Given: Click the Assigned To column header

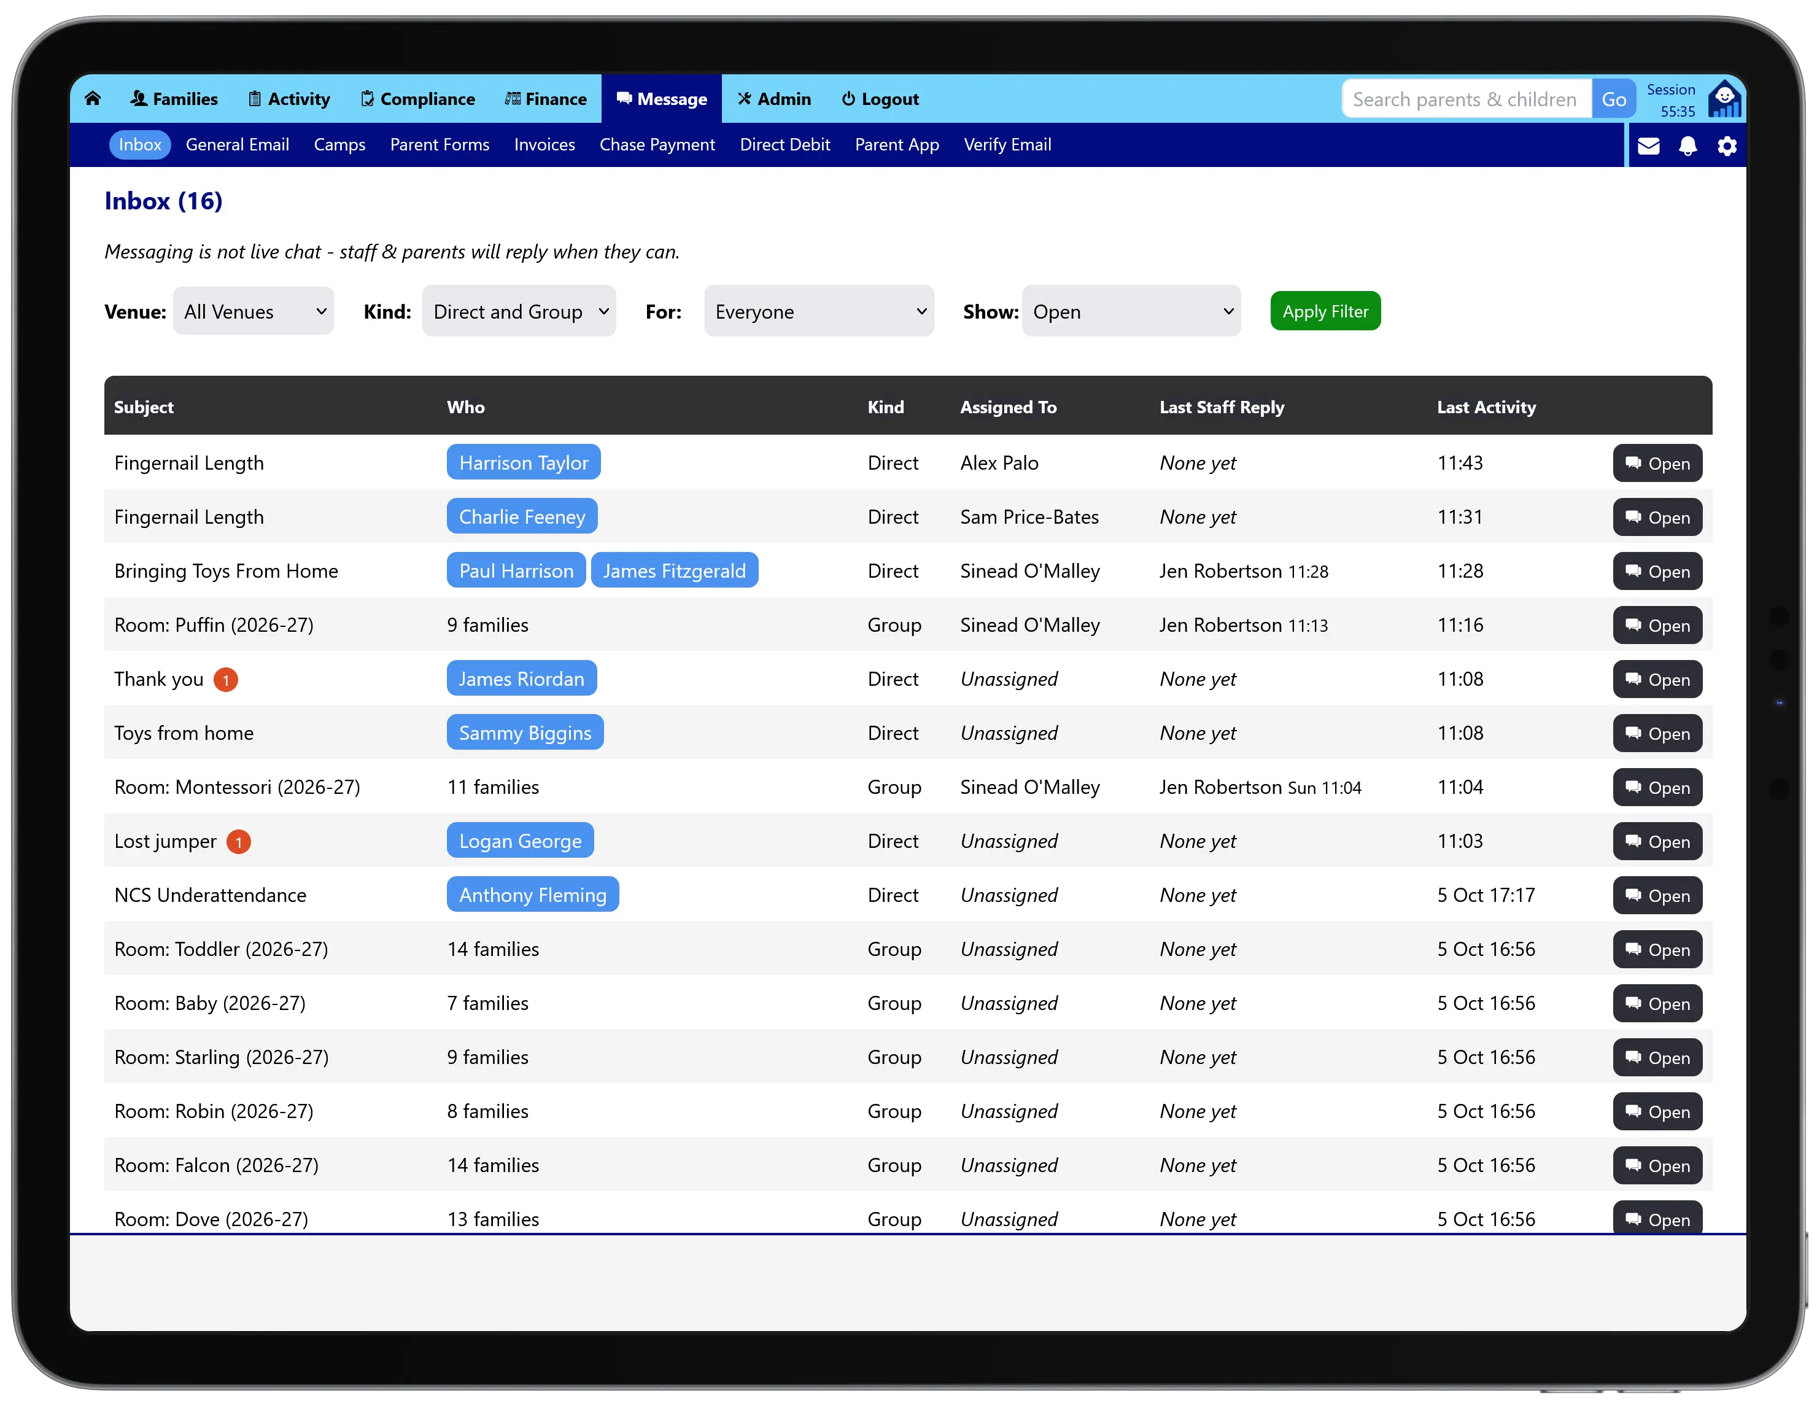Looking at the screenshot, I should click(x=1007, y=407).
